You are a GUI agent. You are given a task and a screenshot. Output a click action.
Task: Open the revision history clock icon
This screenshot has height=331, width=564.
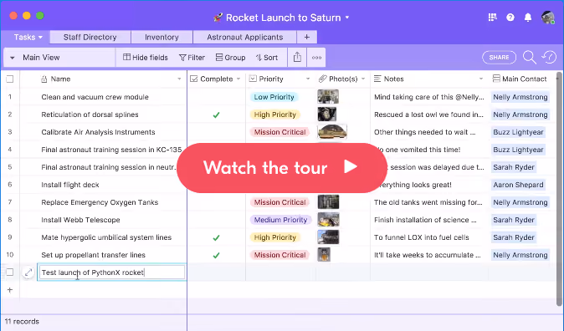coord(549,57)
